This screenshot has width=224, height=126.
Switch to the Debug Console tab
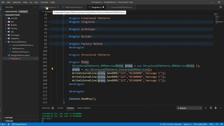pyautogui.click(x=84, y=108)
